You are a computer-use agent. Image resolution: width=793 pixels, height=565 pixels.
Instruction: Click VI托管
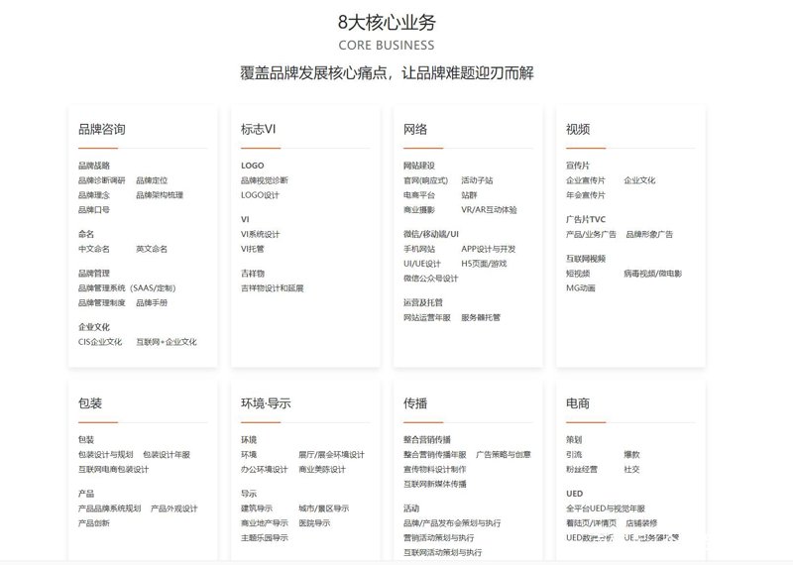coord(253,249)
